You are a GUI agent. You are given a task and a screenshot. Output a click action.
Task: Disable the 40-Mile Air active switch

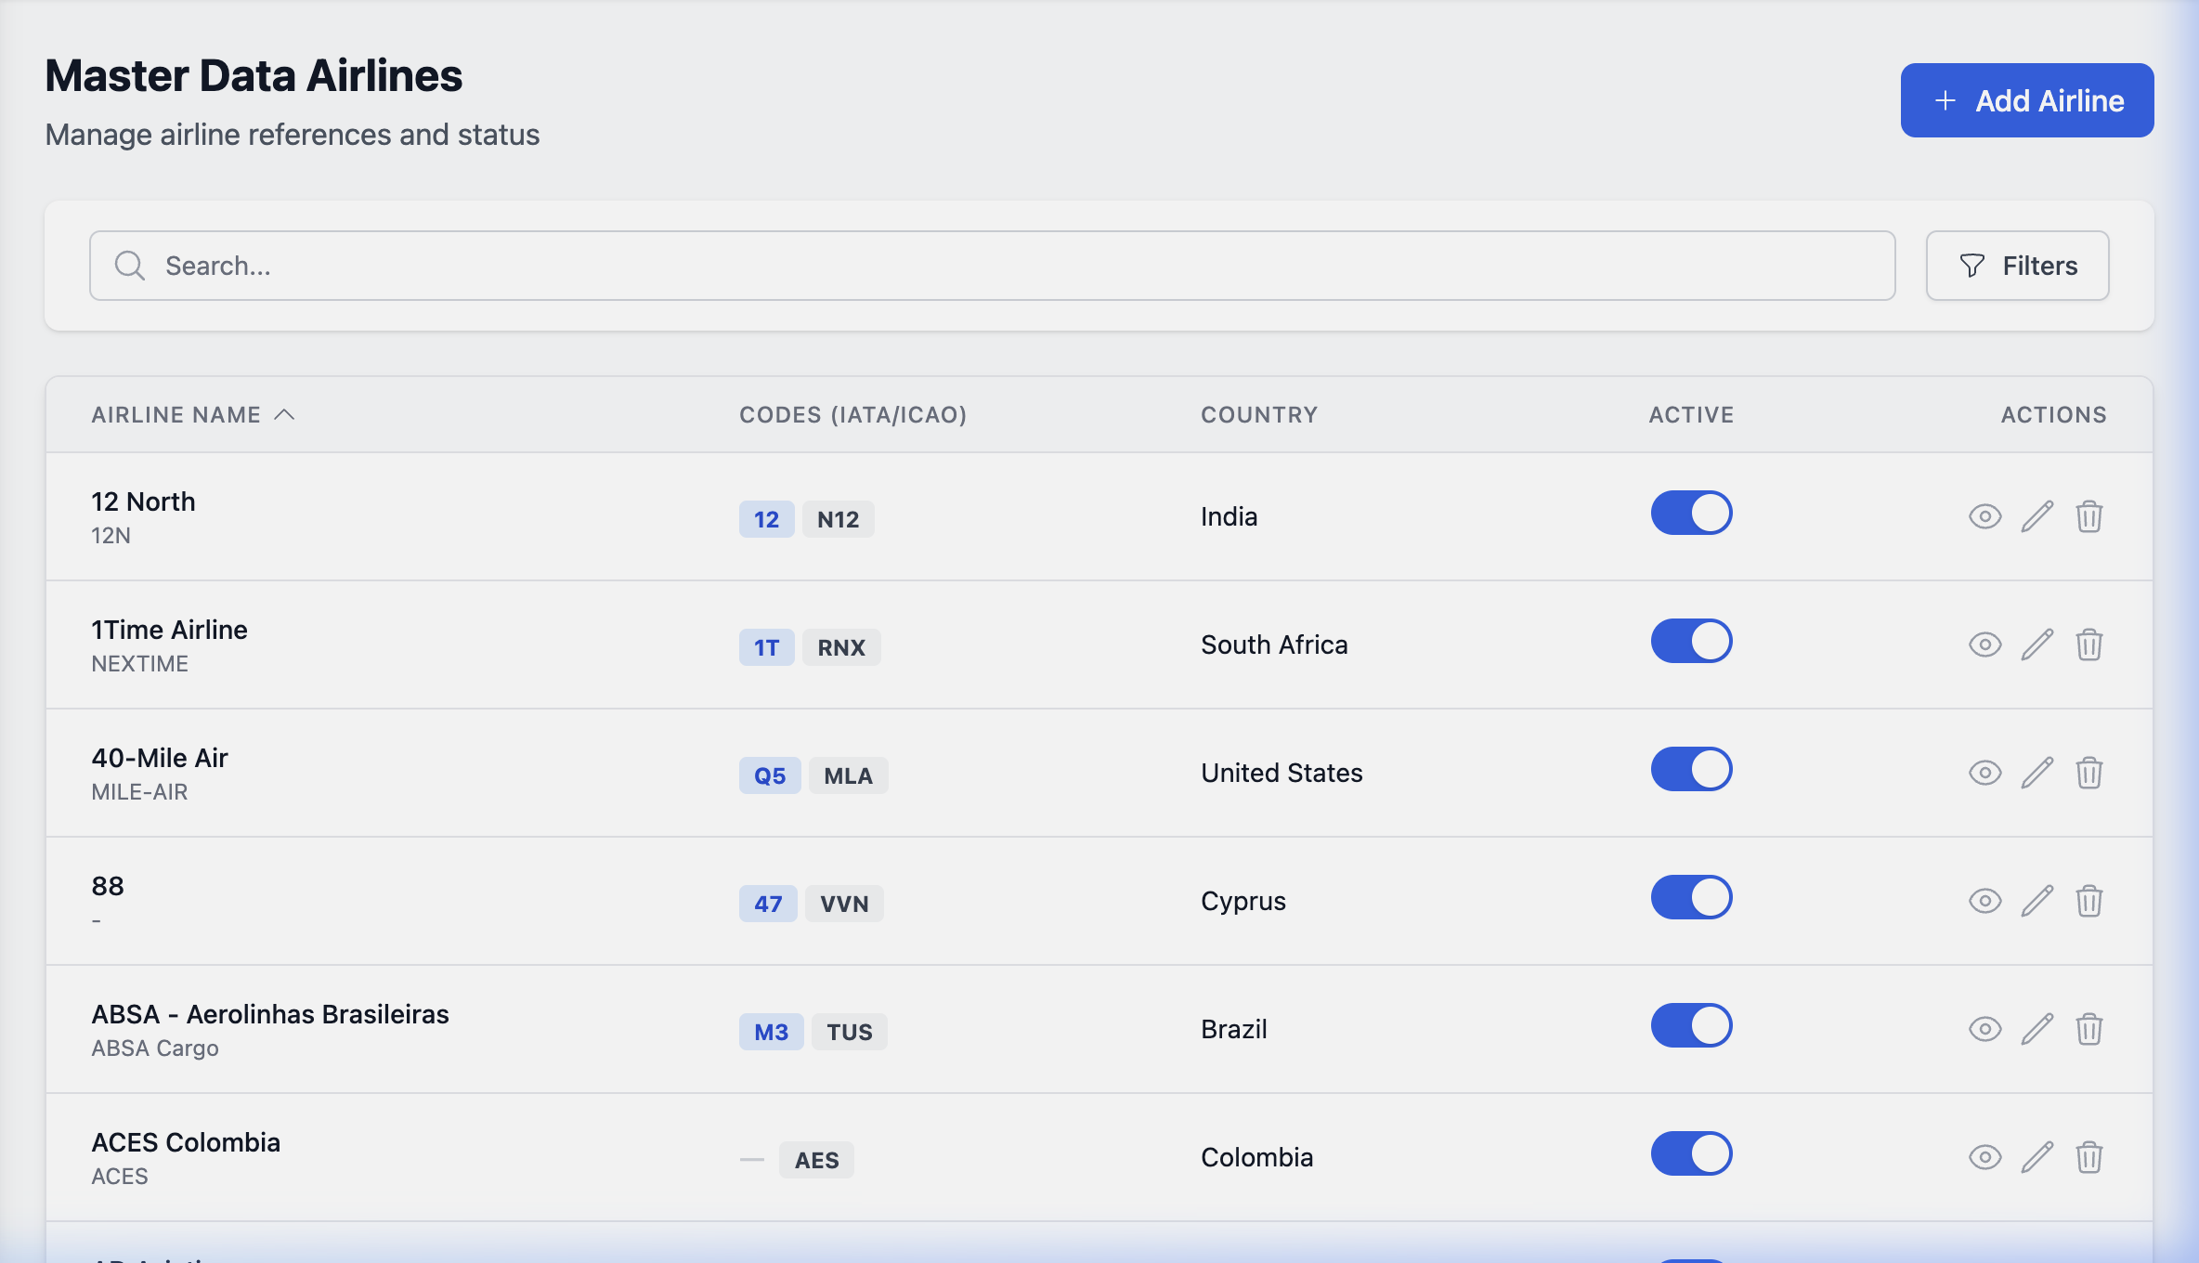[1691, 769]
